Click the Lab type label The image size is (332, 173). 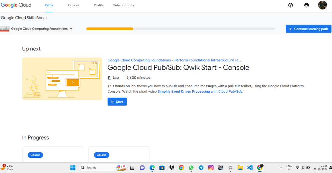coord(113,78)
